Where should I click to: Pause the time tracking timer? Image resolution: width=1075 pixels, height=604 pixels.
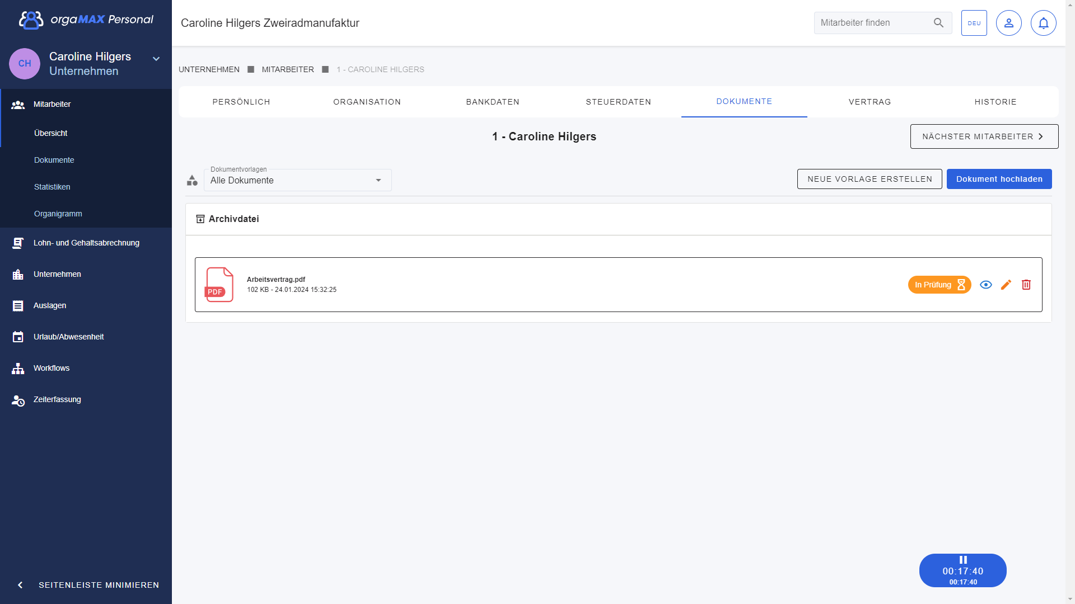(x=963, y=560)
